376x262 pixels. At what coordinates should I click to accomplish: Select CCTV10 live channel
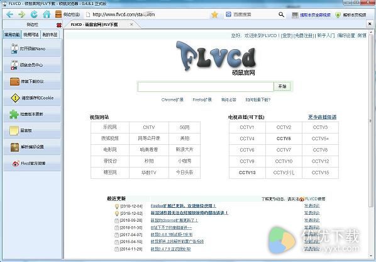click(284, 161)
